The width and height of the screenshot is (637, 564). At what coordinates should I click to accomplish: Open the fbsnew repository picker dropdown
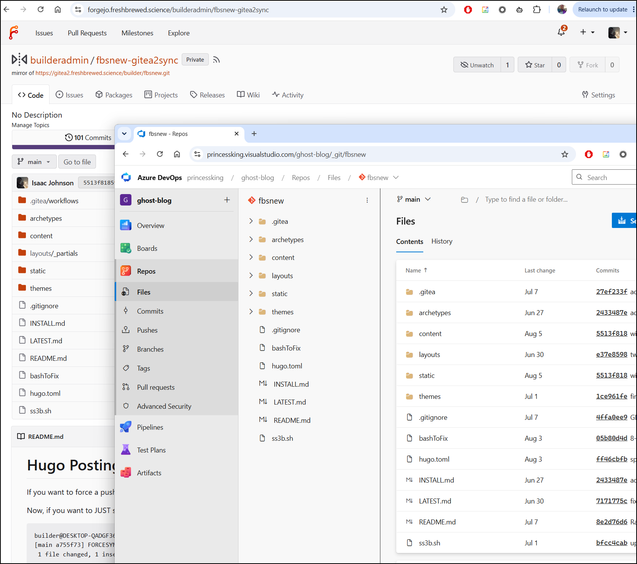(x=379, y=177)
